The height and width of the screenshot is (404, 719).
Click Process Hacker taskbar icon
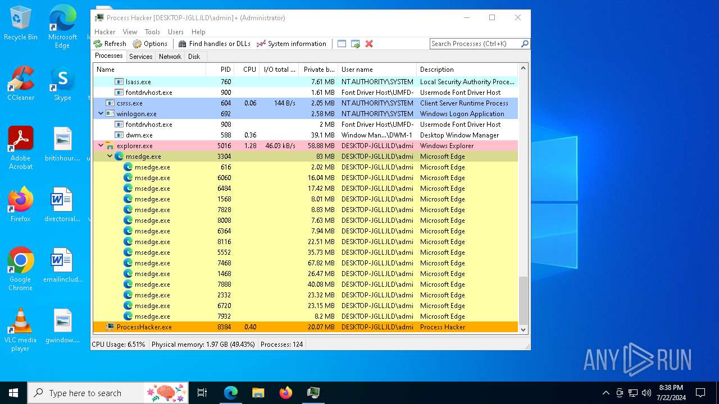click(x=313, y=393)
